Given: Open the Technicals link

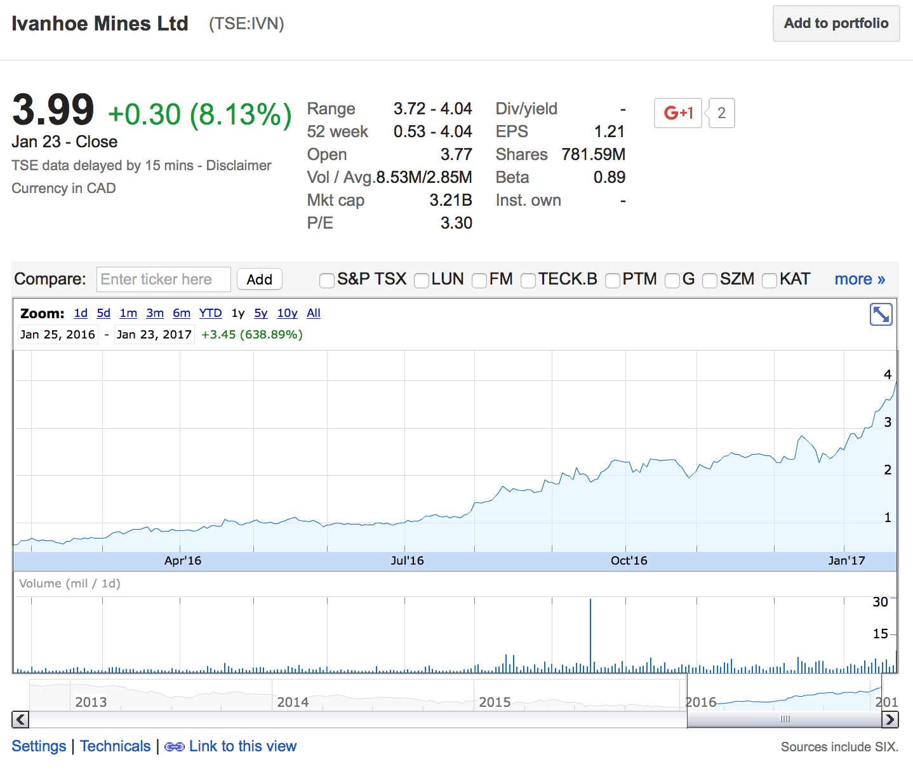Looking at the screenshot, I should (115, 746).
